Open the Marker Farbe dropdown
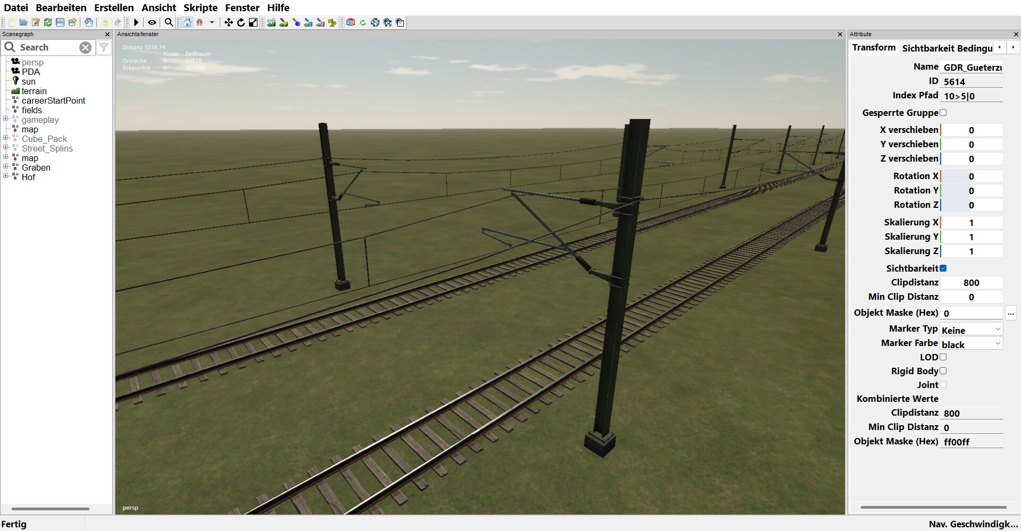The height and width of the screenshot is (531, 1021). coord(971,344)
